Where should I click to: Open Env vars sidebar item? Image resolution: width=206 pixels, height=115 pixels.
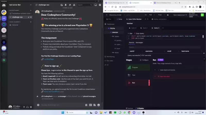pyautogui.click(x=109, y=61)
